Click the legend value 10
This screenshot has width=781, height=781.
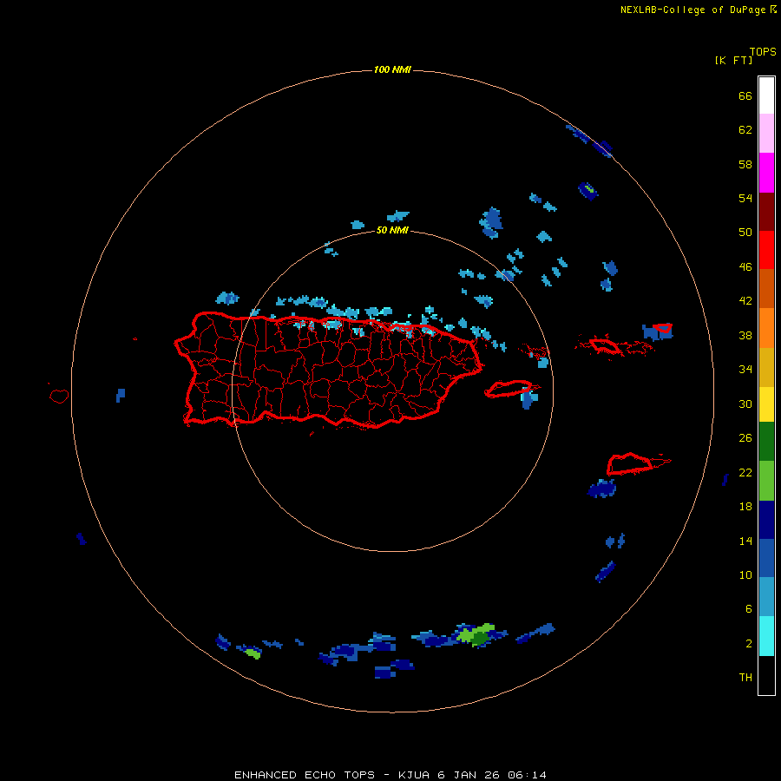pyautogui.click(x=745, y=574)
